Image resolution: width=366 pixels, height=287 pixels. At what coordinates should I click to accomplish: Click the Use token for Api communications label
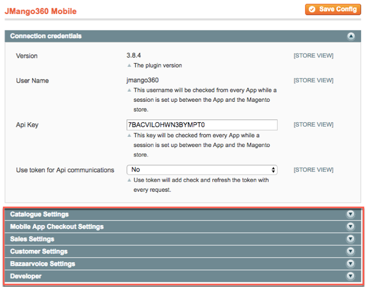(x=65, y=170)
